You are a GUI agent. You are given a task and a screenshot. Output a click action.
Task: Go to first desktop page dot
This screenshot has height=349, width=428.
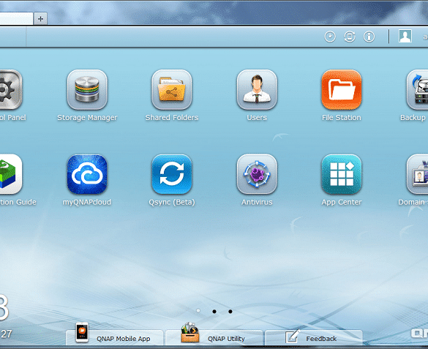(198, 311)
